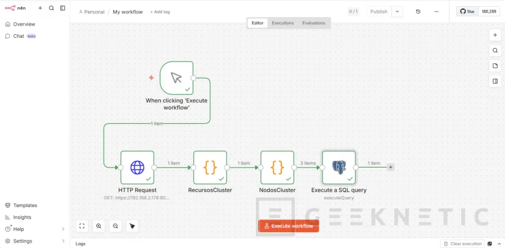Toggle the right side panel icon

pos(495,81)
